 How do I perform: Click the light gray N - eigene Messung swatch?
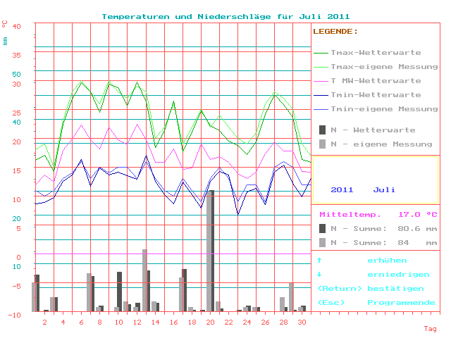322,144
